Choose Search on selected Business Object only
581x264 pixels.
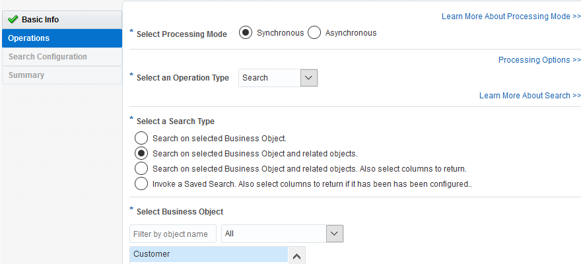click(x=141, y=139)
